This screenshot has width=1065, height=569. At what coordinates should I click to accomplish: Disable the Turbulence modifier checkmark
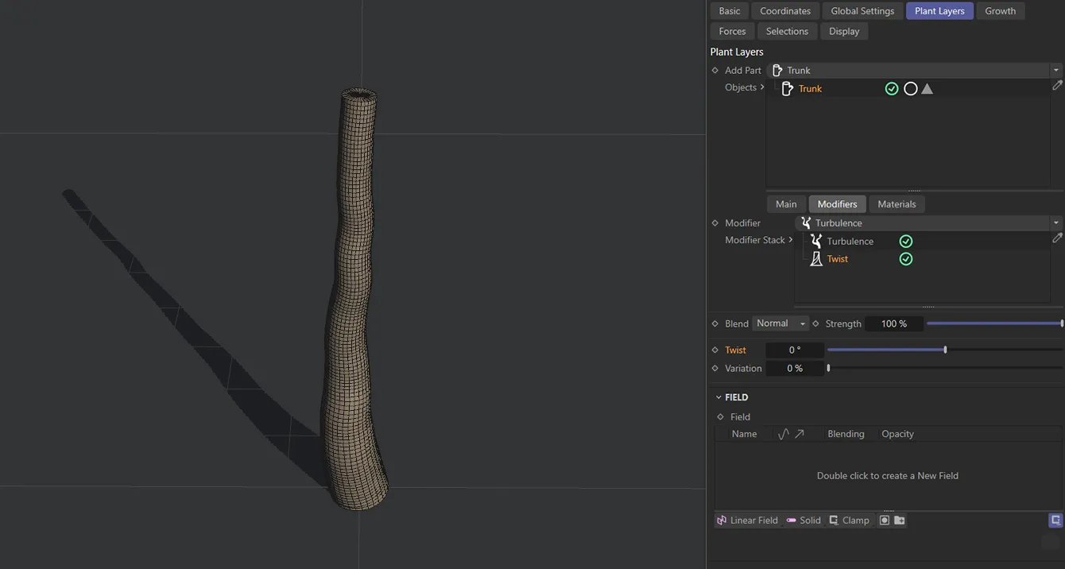pos(905,241)
